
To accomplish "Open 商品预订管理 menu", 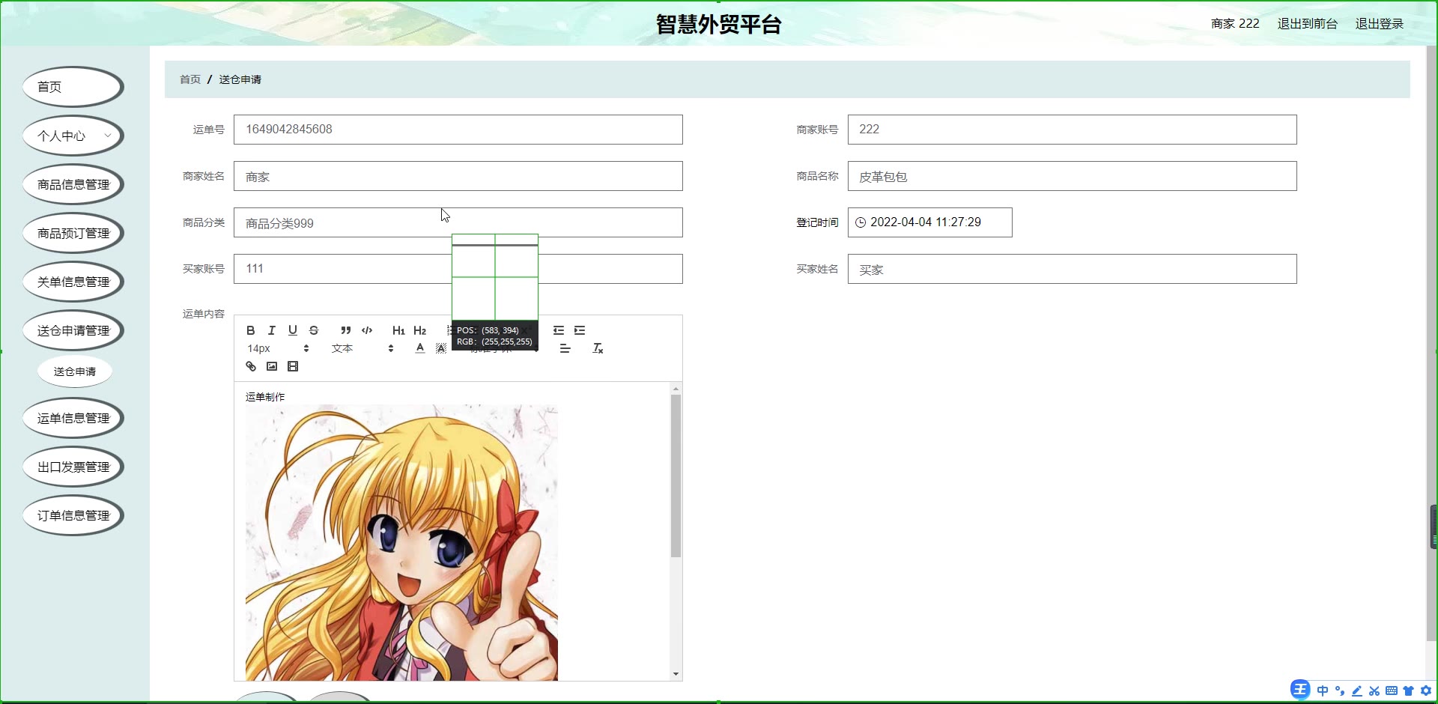I will click(x=73, y=233).
